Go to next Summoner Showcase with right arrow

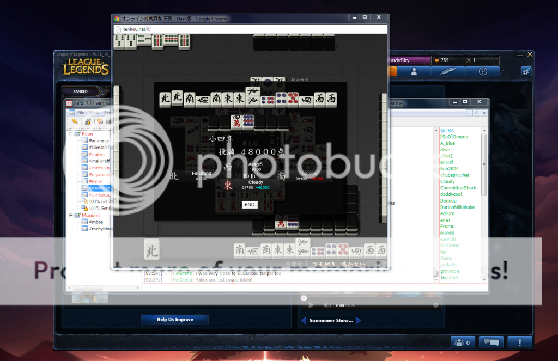[x=358, y=321]
